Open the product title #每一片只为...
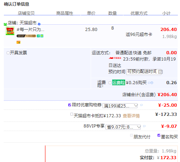180x162 pixels. coord(31,29)
